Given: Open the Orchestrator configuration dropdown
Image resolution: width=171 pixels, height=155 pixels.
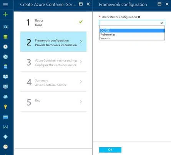Looking at the screenshot, I should click(132, 23).
